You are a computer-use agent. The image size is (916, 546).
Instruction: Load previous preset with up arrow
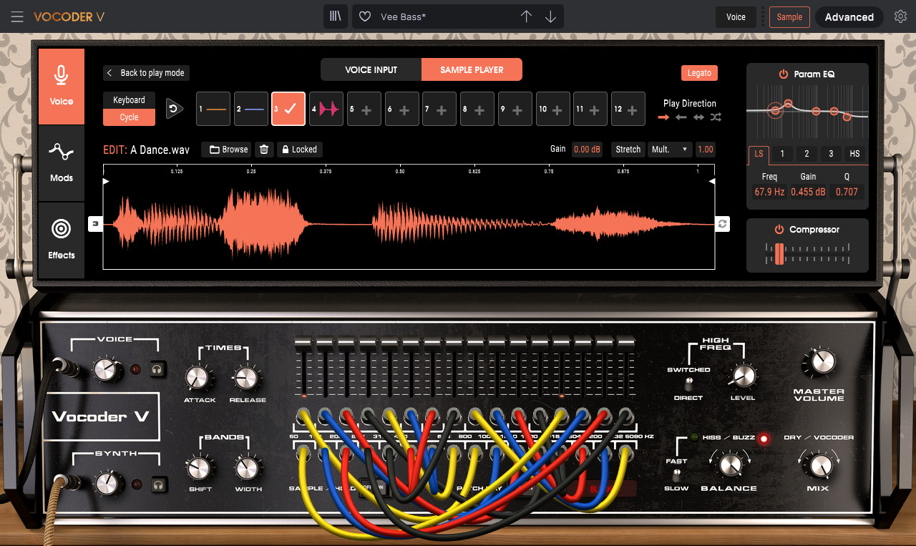pos(526,16)
